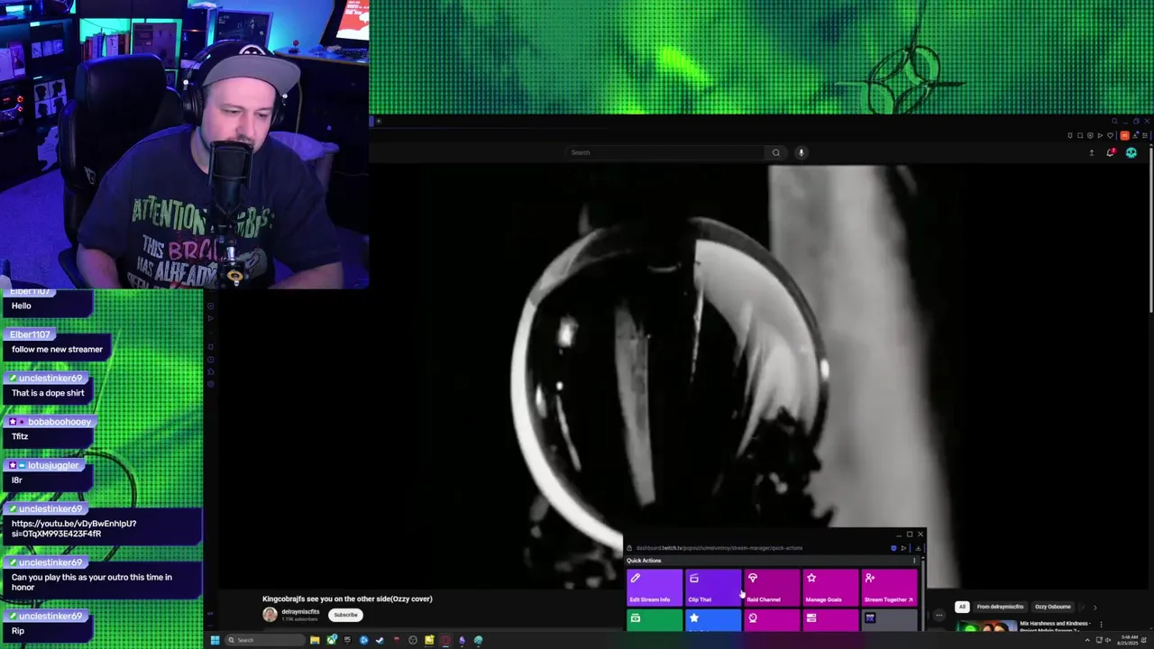Click the YouTube search magnifier button

pyautogui.click(x=775, y=152)
